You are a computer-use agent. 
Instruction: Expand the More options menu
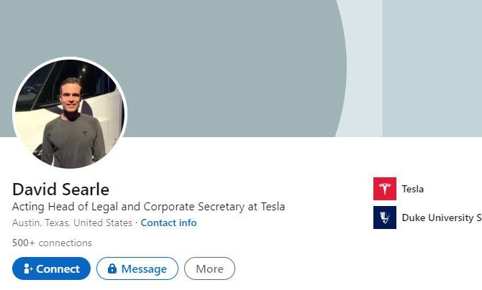coord(209,268)
